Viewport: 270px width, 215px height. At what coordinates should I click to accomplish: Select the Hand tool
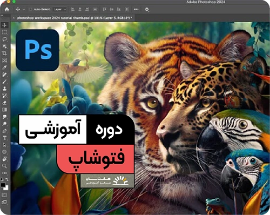tap(4, 159)
